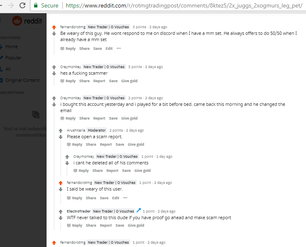Screen dimensions: 306x247
Task: Click the browser address bar URL
Action: pyautogui.click(x=184, y=5)
